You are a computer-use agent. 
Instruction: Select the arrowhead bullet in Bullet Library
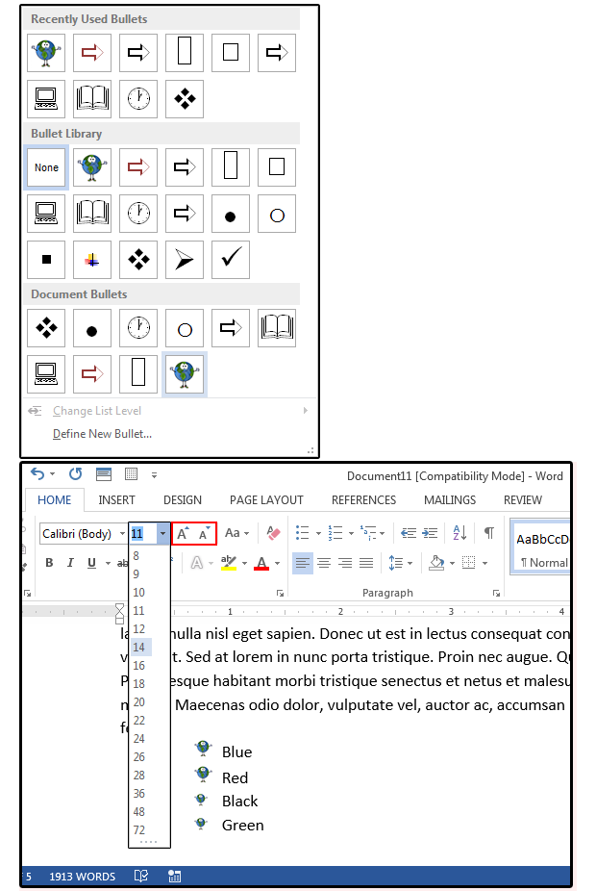[x=185, y=259]
